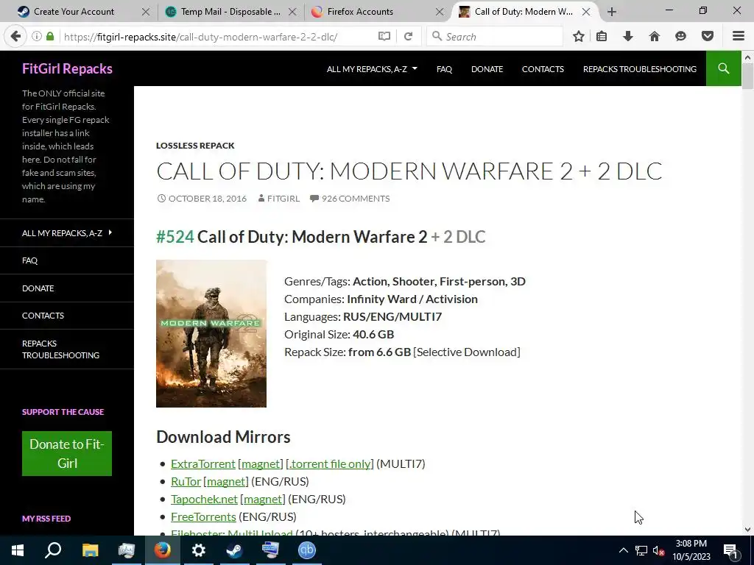Click the magnet link next to ExtraTorrent
This screenshot has height=565, width=754.
point(261,463)
